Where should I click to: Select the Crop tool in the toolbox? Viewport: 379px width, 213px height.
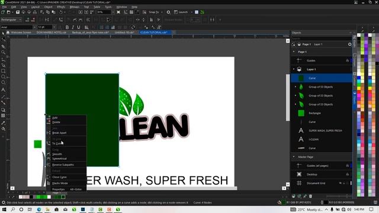(3, 46)
